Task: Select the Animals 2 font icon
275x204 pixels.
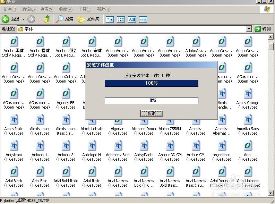Action: tap(66, 145)
